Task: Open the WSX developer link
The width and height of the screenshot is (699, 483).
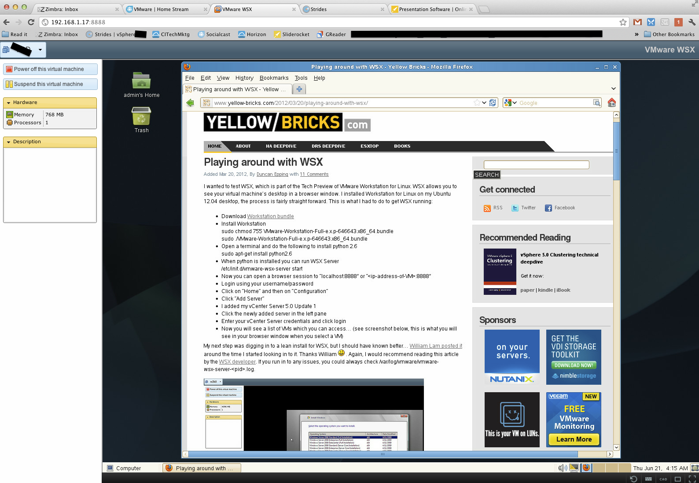Action: point(237,362)
